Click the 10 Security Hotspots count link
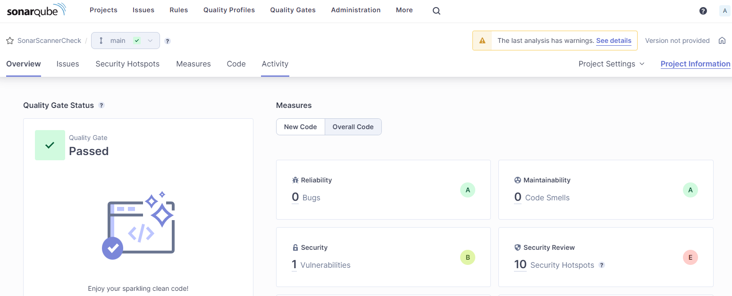The image size is (732, 296). [x=520, y=264]
